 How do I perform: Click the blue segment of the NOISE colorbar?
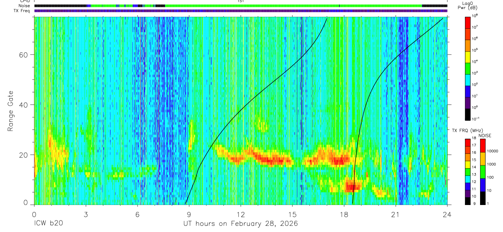tap(483, 185)
